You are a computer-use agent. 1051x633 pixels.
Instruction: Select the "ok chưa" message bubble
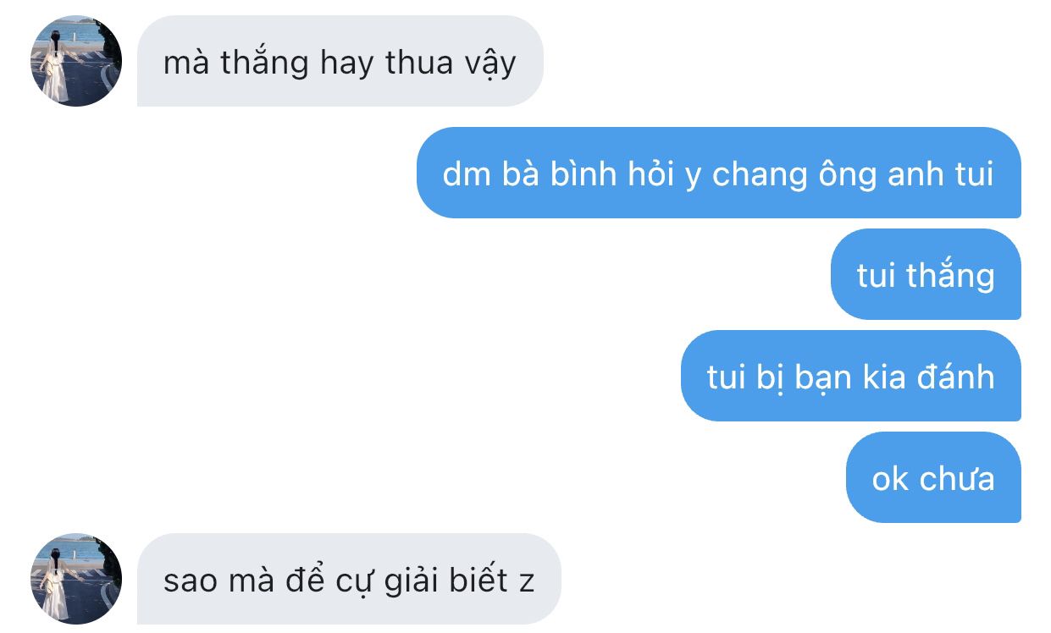pyautogui.click(x=933, y=477)
